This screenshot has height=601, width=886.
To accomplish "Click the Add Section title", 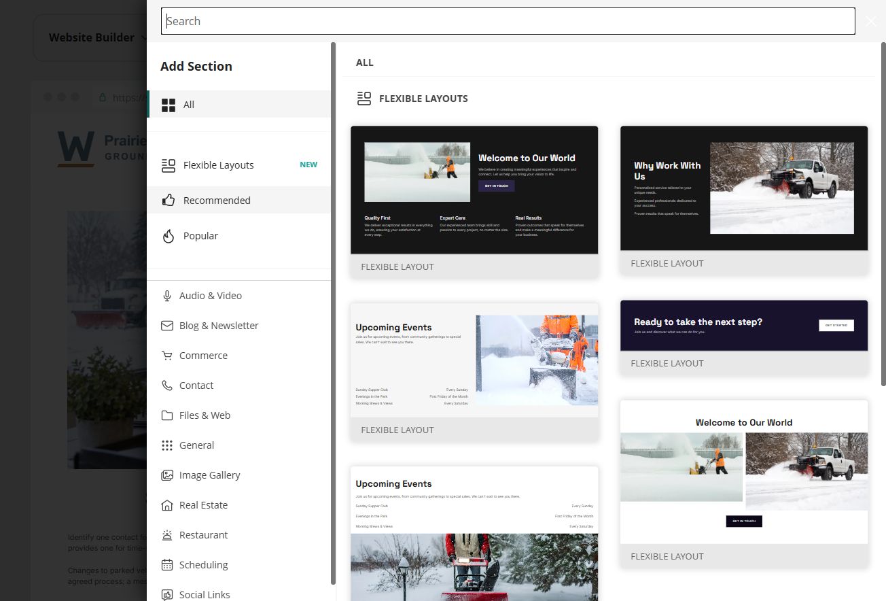I will pos(196,66).
